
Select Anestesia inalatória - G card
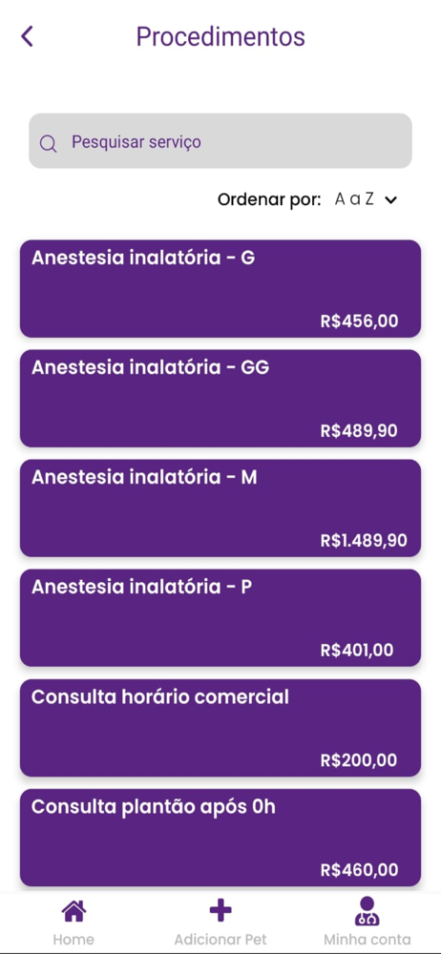(220, 289)
